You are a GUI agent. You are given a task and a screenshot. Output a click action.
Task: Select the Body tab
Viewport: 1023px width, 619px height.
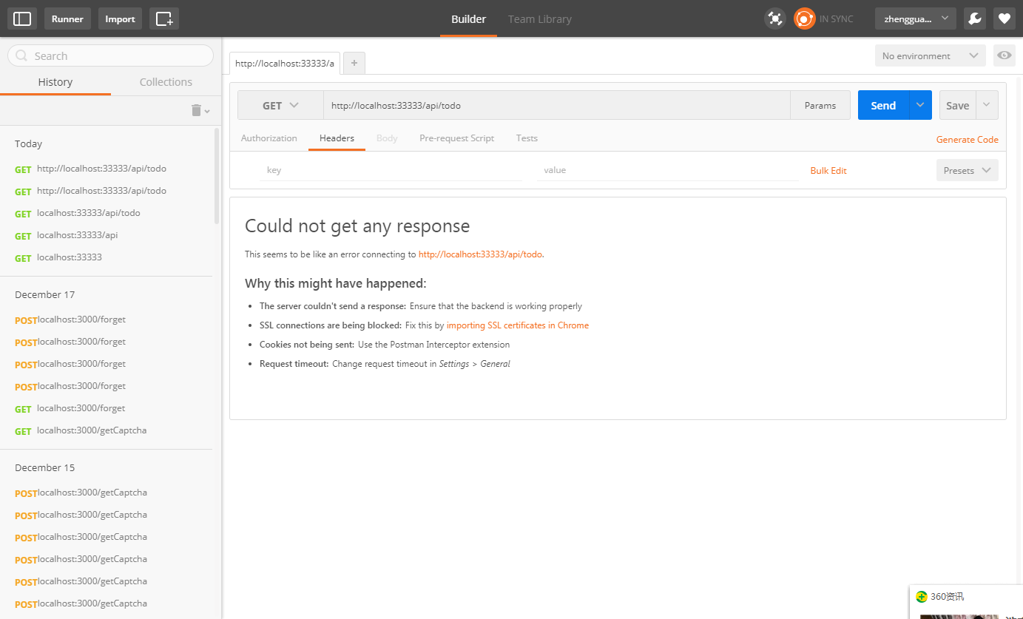387,138
